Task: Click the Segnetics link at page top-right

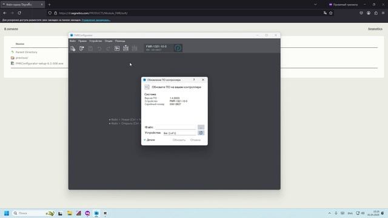Action: 375,29
